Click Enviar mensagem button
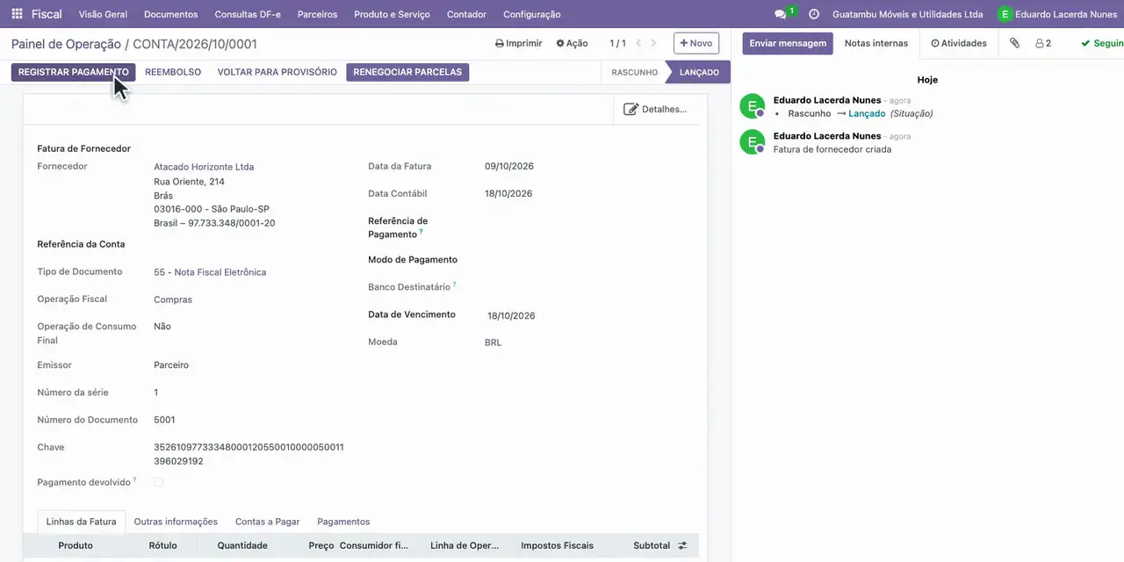Screen dimensions: 1124x562 tap(788, 43)
